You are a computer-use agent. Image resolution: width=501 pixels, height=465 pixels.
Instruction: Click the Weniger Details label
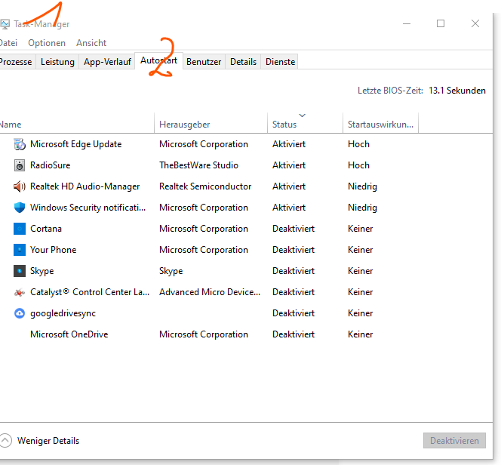48,441
